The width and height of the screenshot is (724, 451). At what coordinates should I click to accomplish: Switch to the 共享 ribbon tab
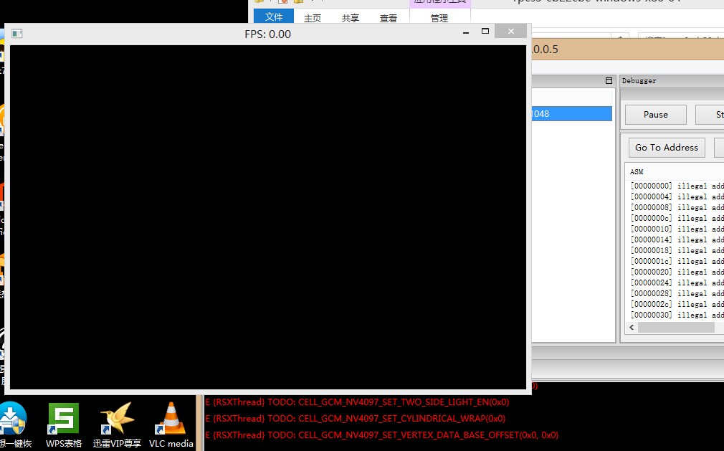point(351,18)
